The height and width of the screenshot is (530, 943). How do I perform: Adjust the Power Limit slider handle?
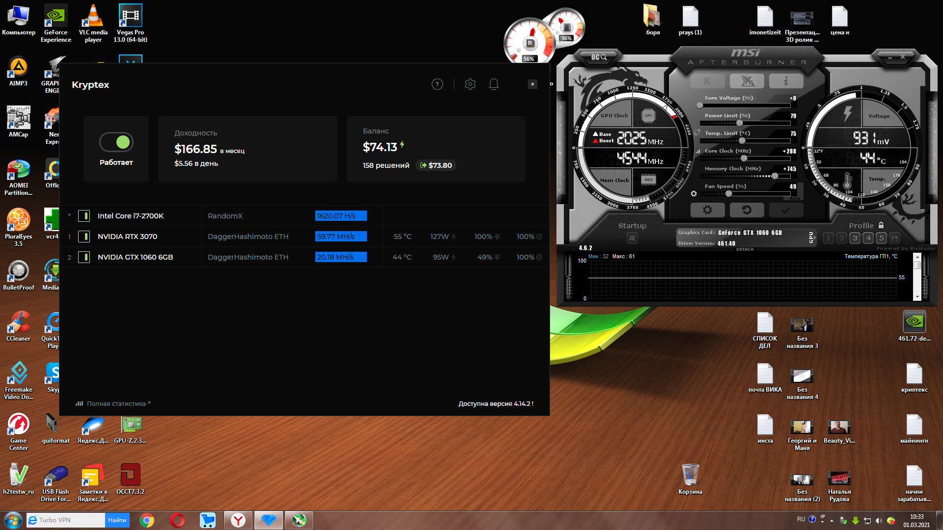(x=740, y=123)
